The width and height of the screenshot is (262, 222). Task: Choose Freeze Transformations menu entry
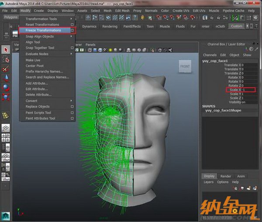tap(43, 30)
